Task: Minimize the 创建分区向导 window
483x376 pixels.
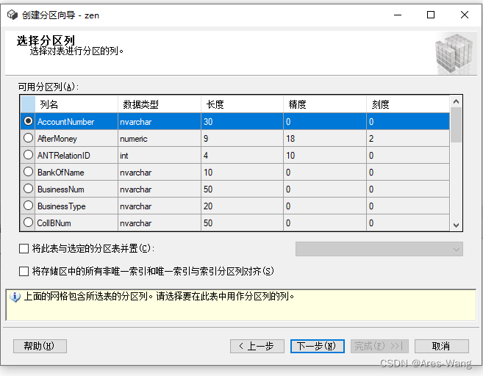Action: pyautogui.click(x=398, y=15)
